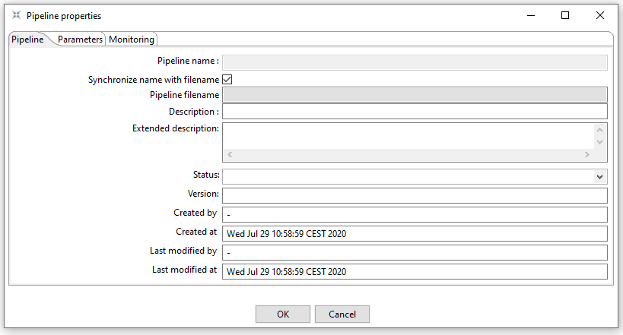The image size is (623, 335).
Task: Select the Pipeline tab
Action: coord(27,40)
